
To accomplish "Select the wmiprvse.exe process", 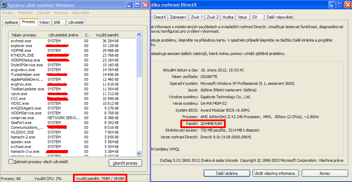I will point(72,118).
